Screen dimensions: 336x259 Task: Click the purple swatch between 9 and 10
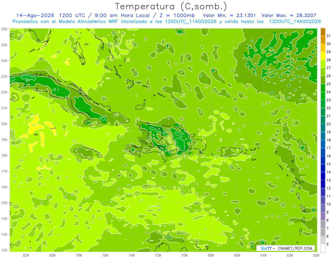point(323,208)
